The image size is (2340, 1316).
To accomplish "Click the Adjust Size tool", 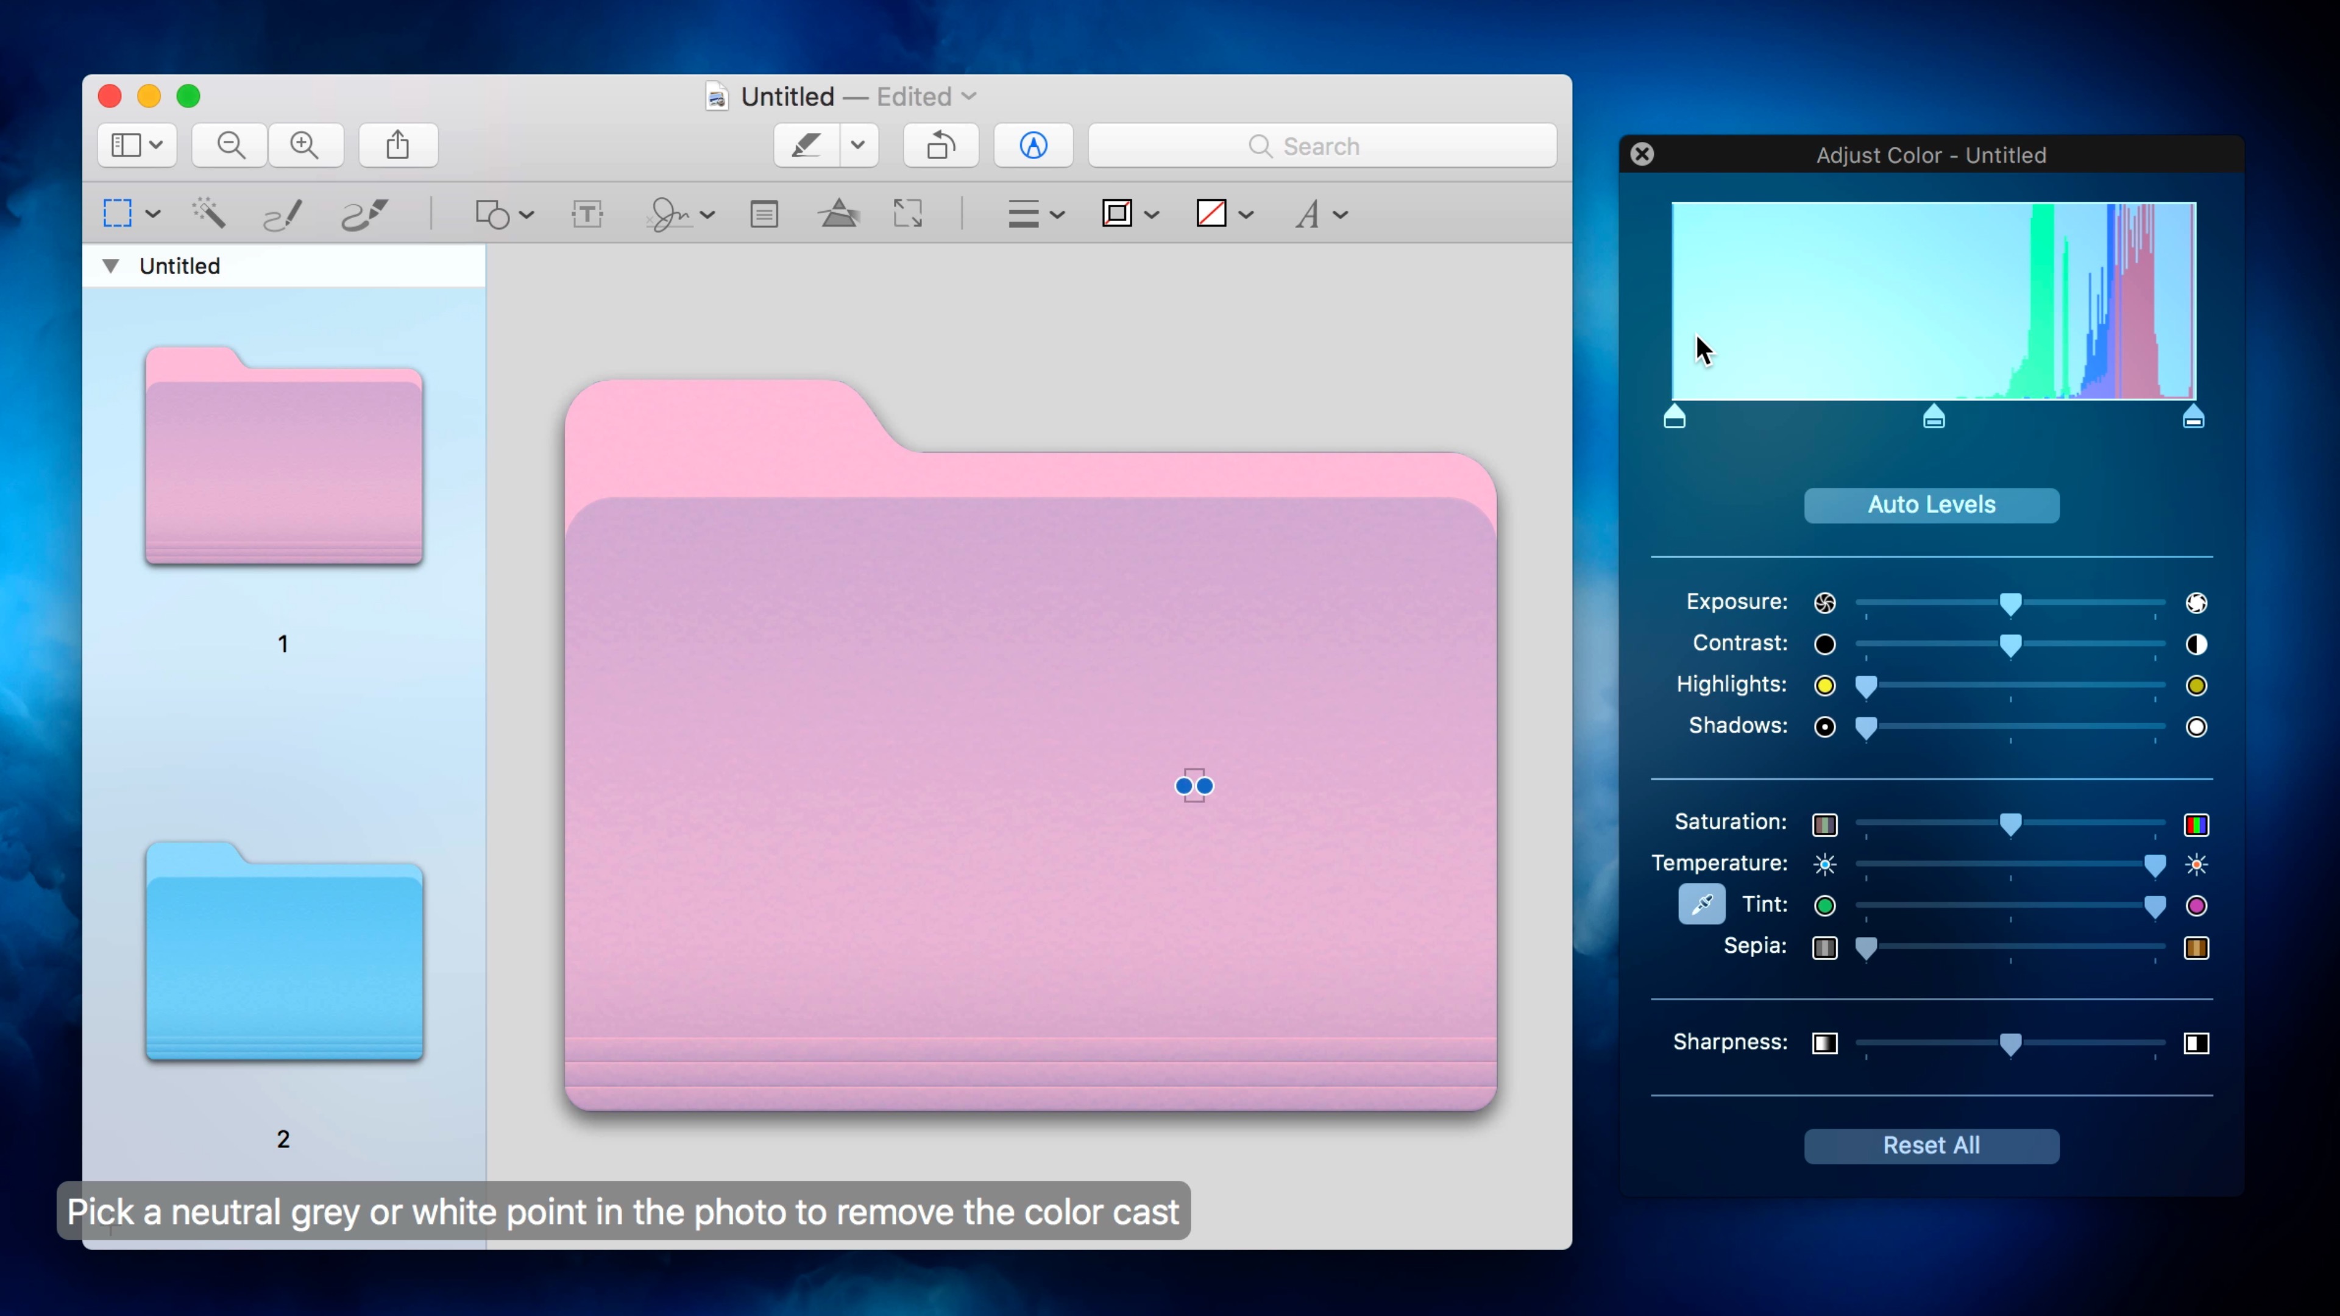I will 907,213.
